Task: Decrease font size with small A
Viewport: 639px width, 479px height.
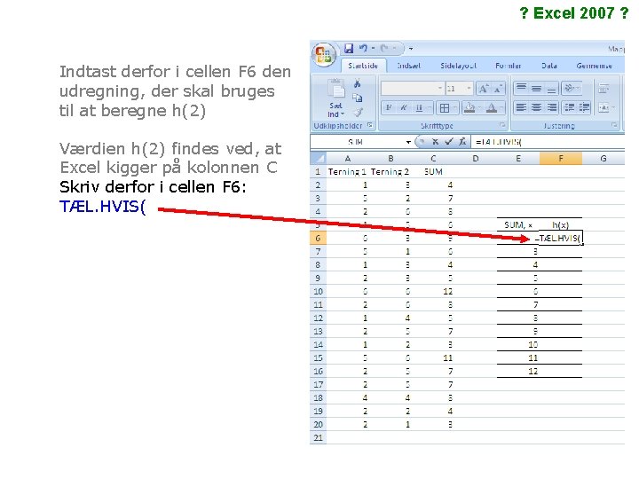Action: [498, 89]
